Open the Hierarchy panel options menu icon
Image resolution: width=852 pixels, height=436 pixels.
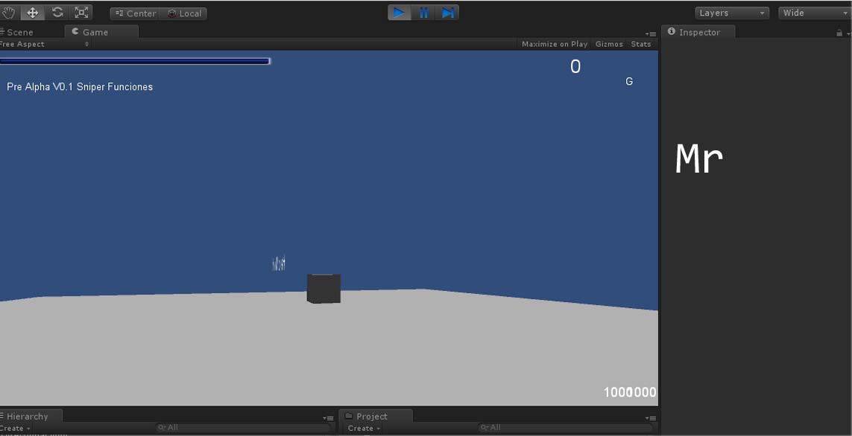click(328, 417)
